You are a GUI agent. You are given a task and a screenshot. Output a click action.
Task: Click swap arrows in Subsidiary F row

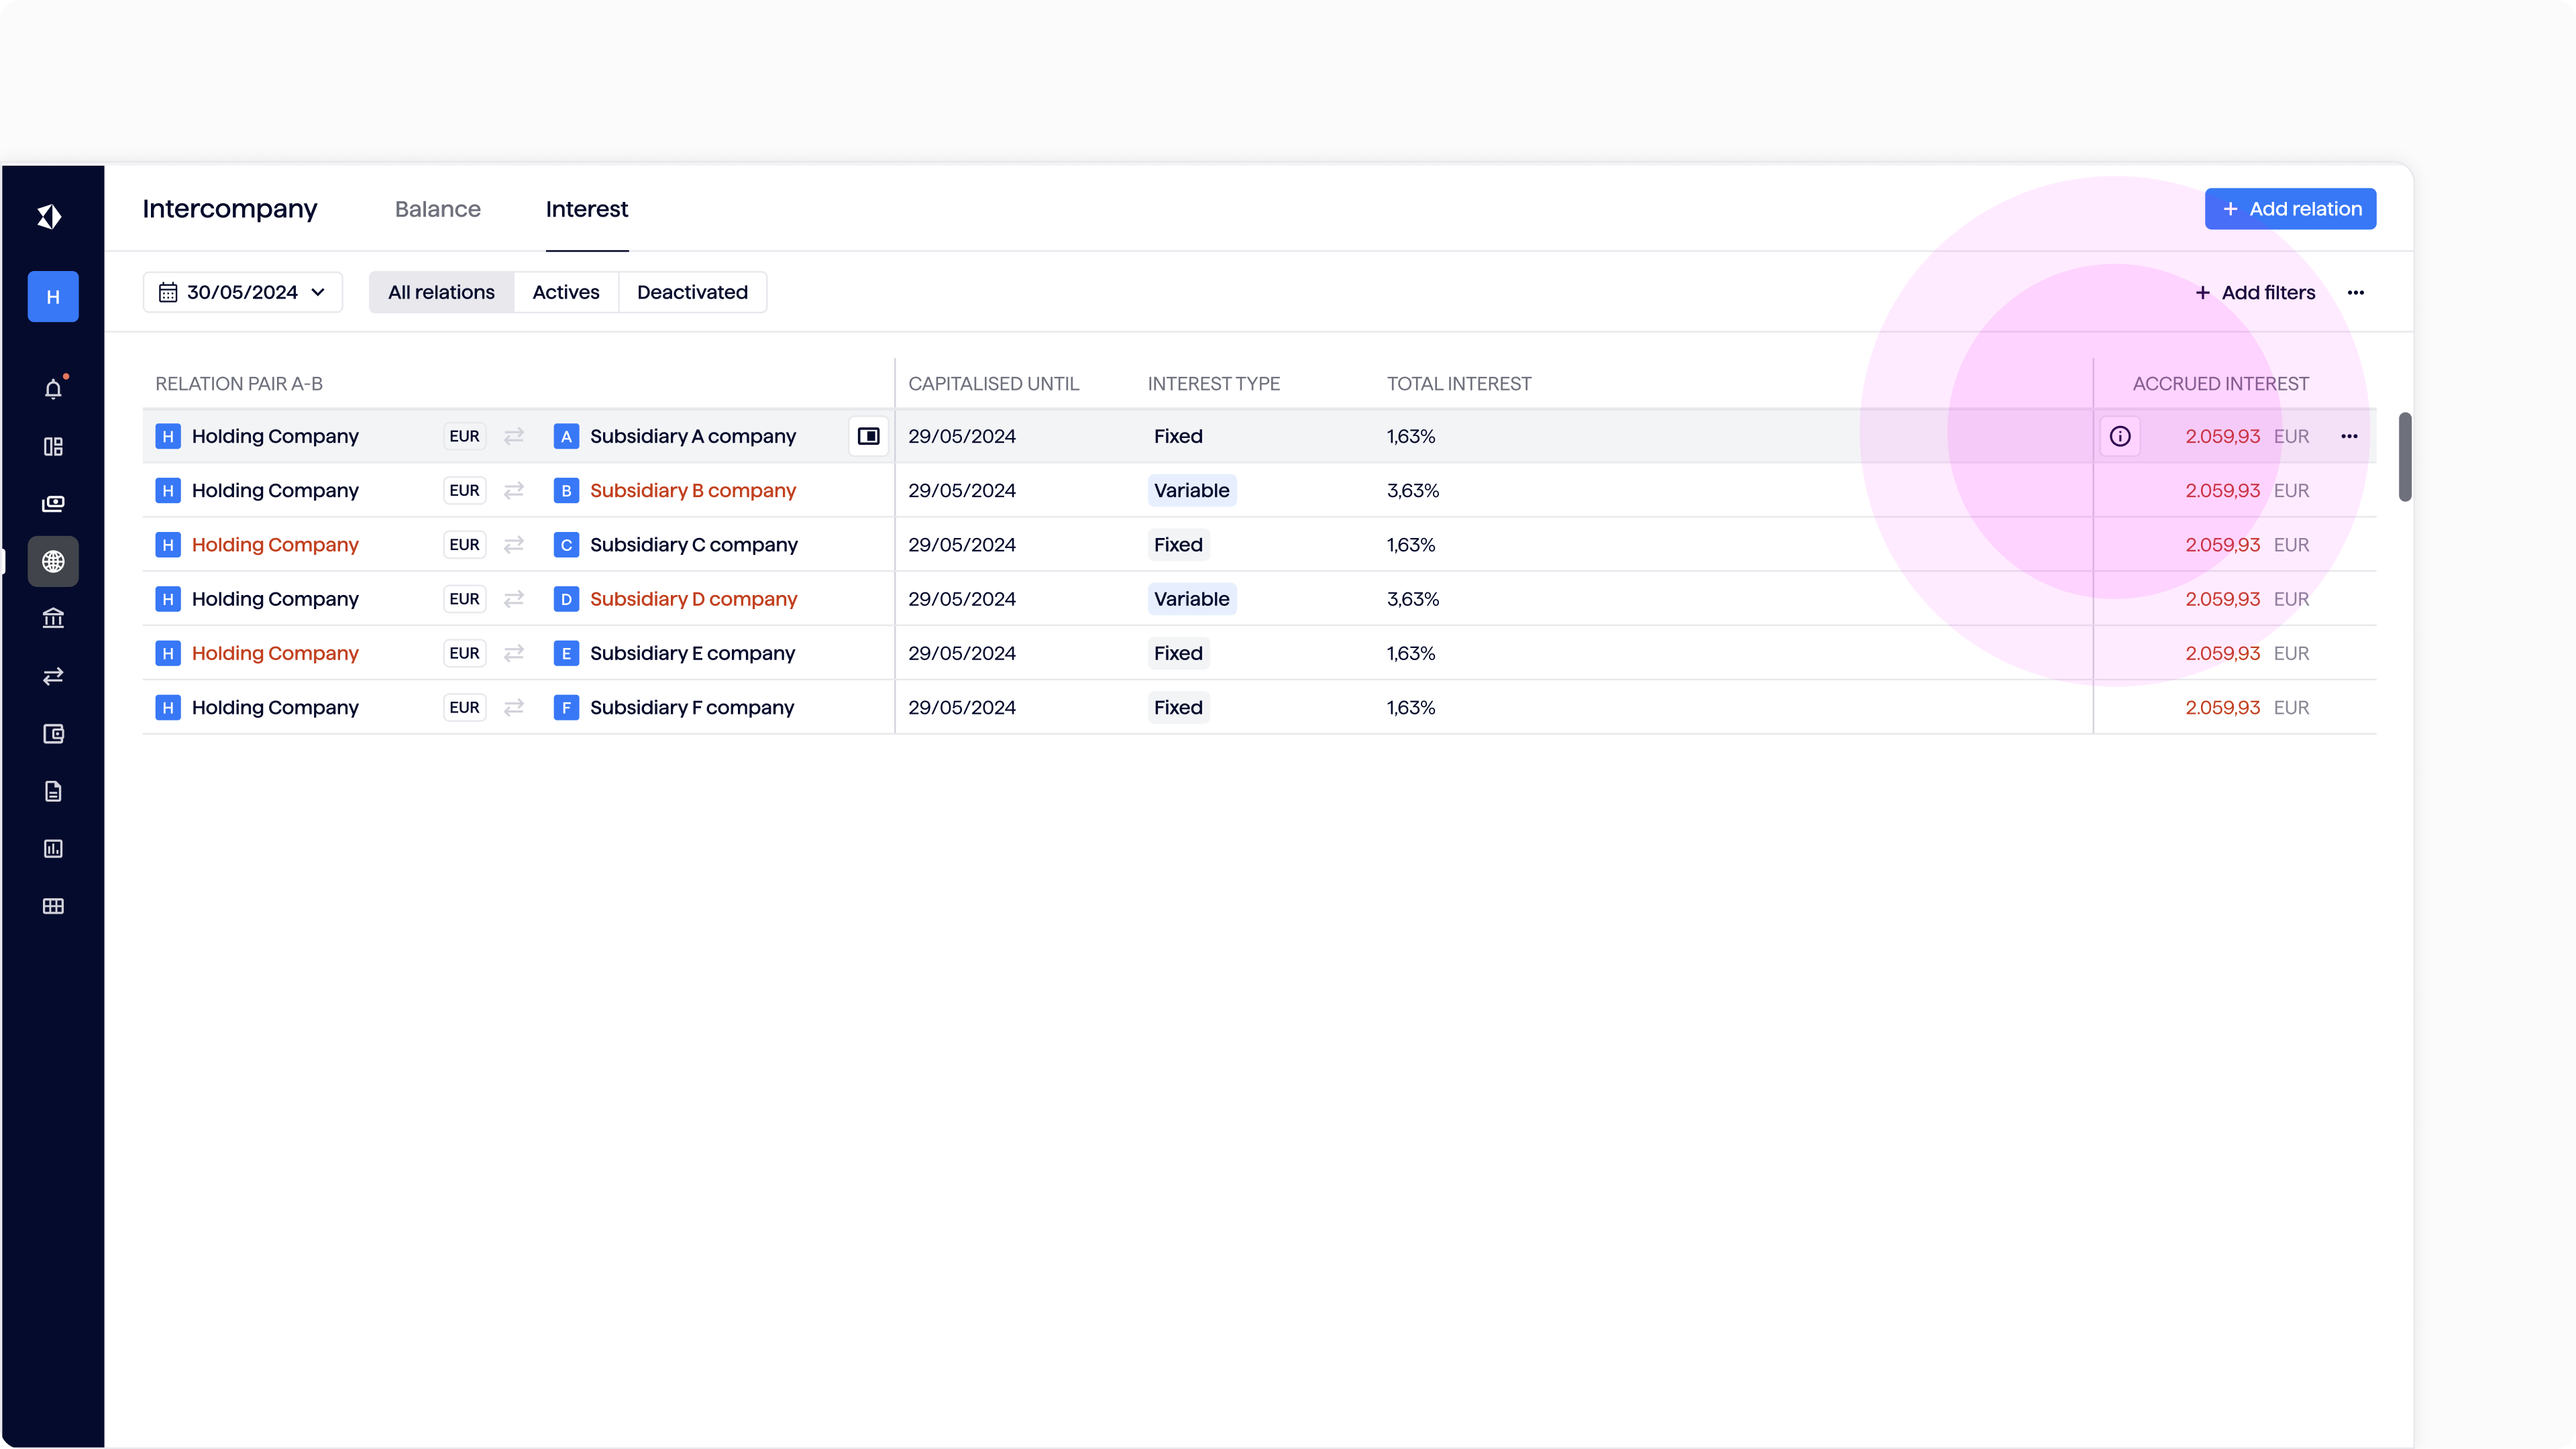pos(514,707)
